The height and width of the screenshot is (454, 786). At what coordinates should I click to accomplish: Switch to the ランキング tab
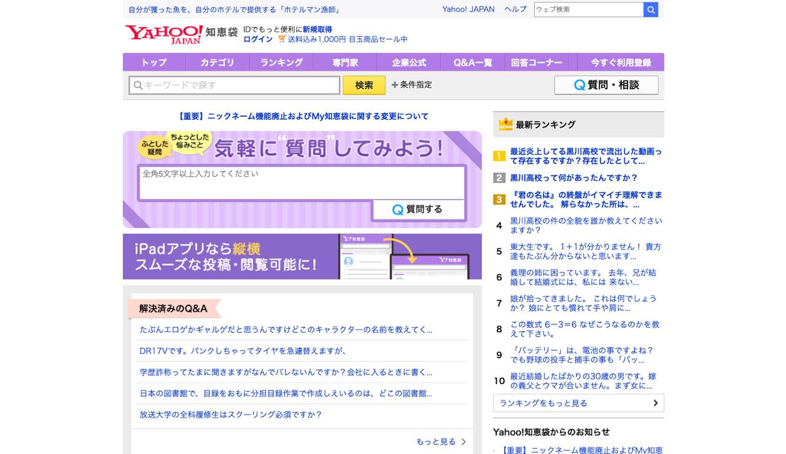(x=281, y=62)
